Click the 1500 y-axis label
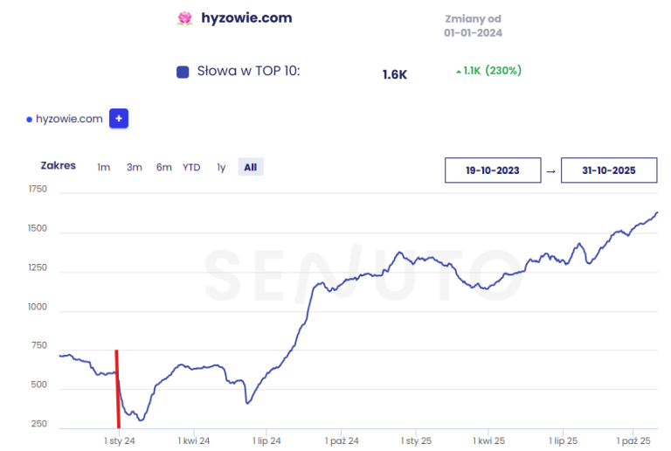The image size is (671, 451). 38,228
